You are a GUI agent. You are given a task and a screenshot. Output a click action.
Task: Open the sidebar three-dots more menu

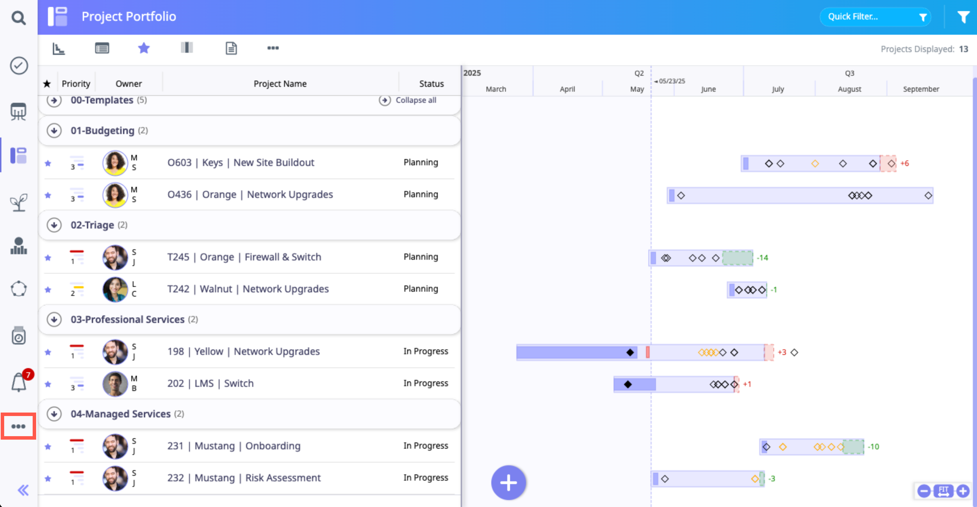(x=18, y=426)
